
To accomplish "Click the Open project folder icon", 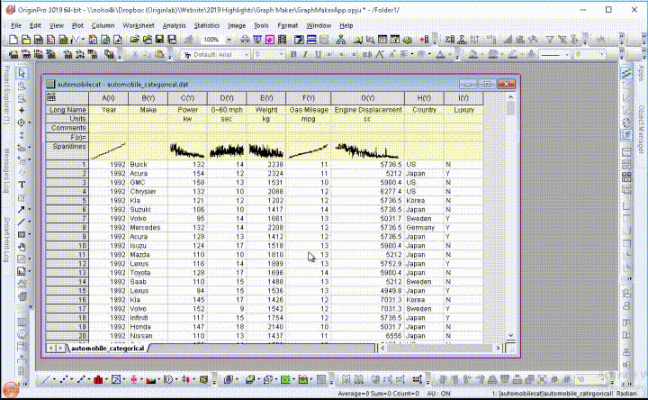I will [134, 40].
